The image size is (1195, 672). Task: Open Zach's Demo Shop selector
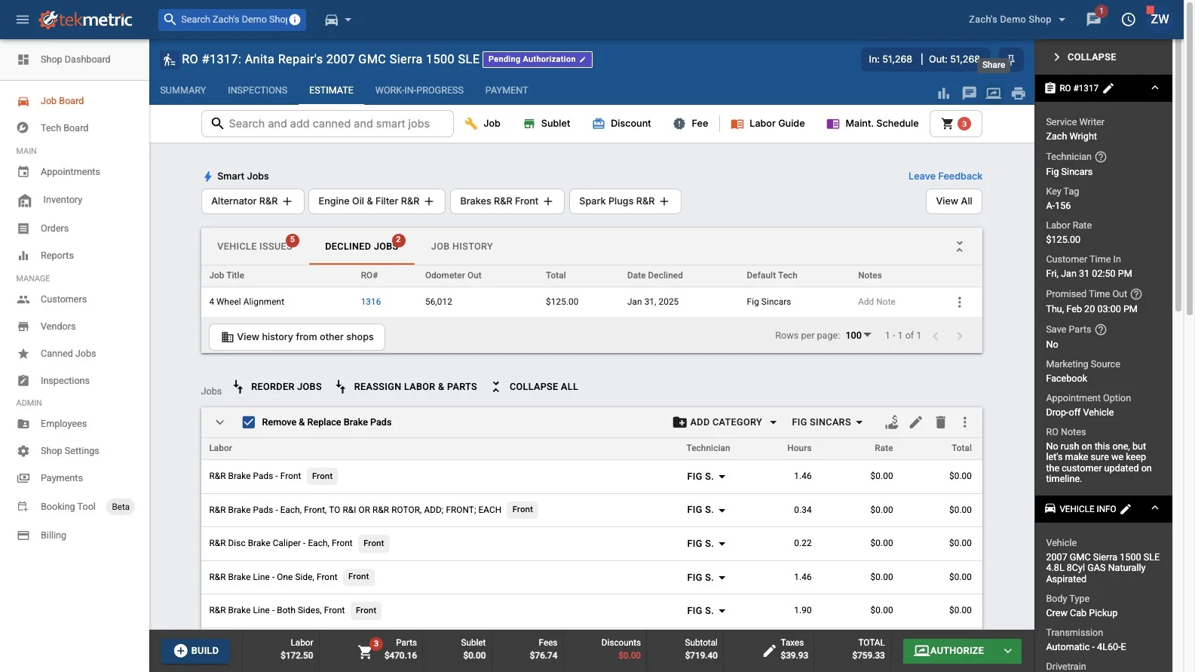[1016, 20]
